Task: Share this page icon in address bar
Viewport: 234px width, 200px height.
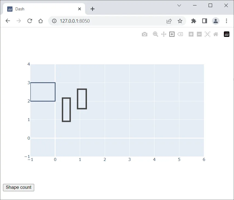Action: (x=169, y=21)
